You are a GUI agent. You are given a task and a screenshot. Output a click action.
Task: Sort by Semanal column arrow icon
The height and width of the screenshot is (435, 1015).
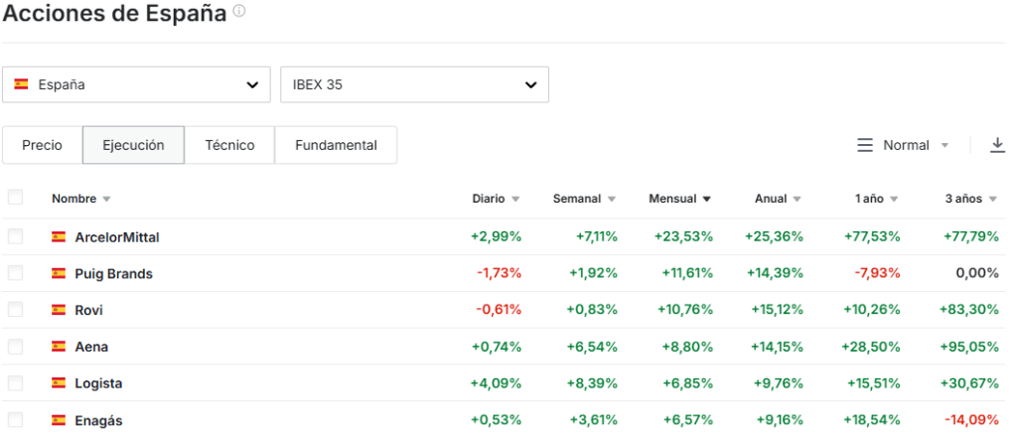click(612, 200)
